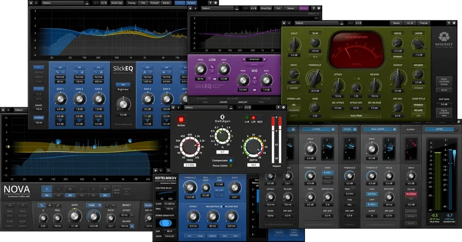
Task: Click the previous EQ model arrow beside American
Action: 244,59
